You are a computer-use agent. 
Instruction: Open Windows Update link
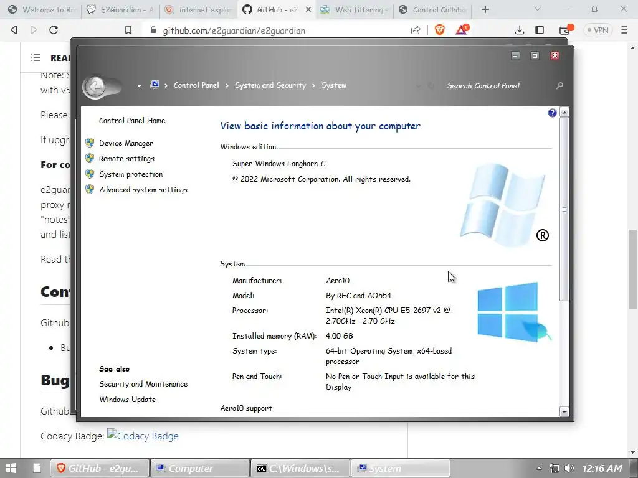[x=127, y=400]
